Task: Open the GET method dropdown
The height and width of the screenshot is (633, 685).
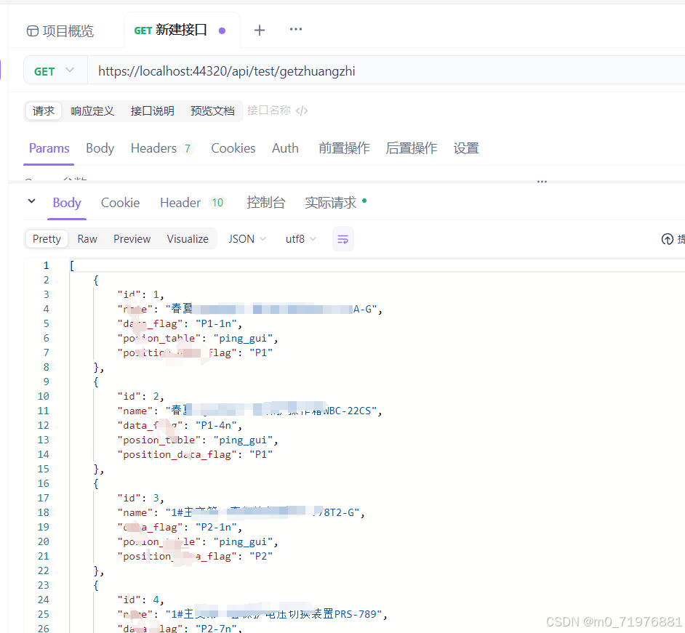Action: pos(55,70)
